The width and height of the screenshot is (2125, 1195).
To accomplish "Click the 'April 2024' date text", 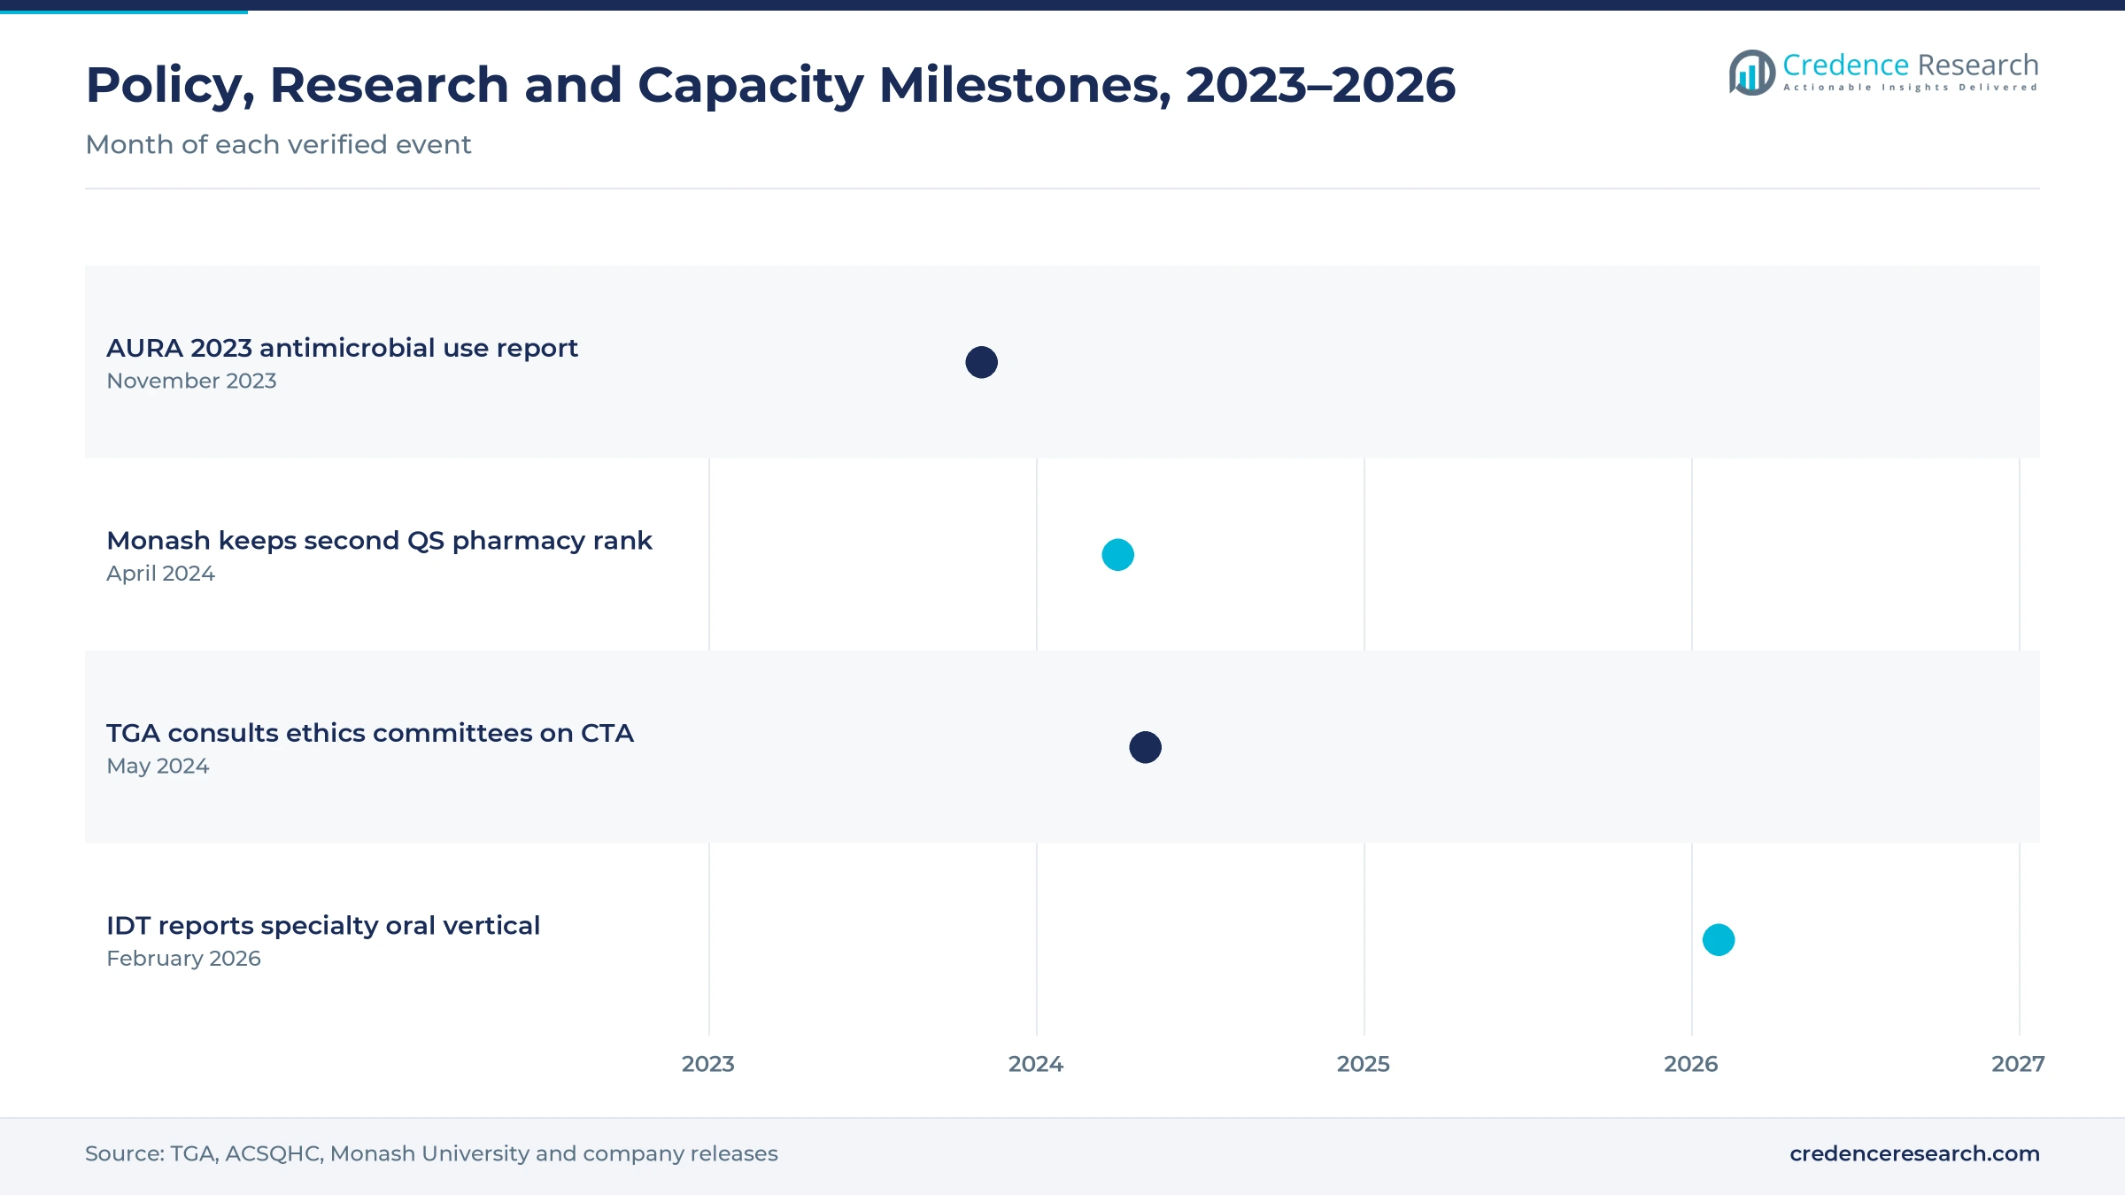I will click(x=160, y=574).
